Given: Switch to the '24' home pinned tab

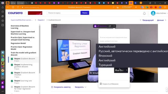Looking at the screenshot, I should [x=8, y=3].
